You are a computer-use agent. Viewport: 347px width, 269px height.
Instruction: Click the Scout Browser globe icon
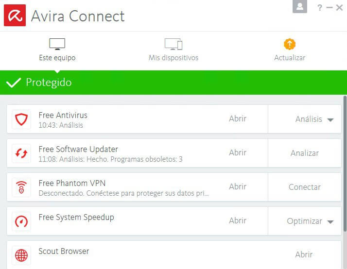coord(21,255)
